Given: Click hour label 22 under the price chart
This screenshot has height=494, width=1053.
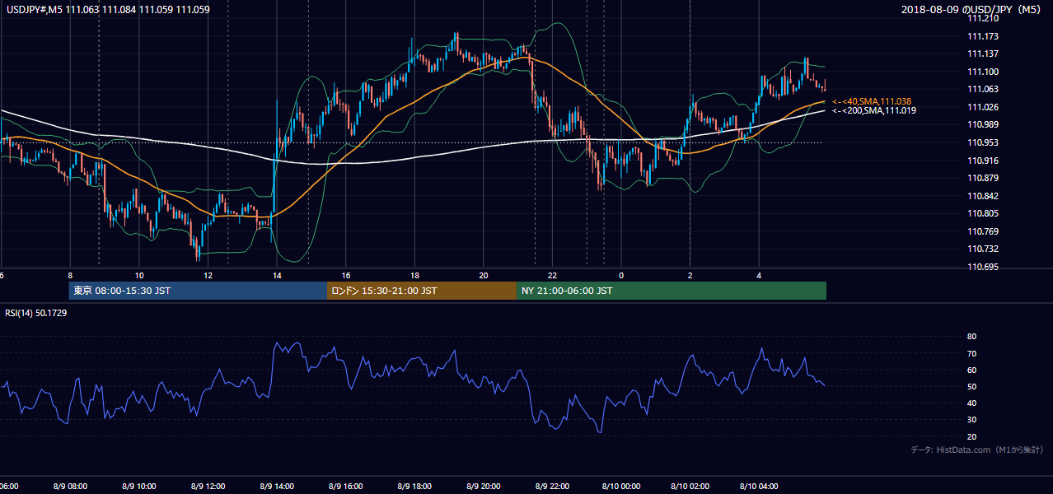Looking at the screenshot, I should tap(552, 275).
